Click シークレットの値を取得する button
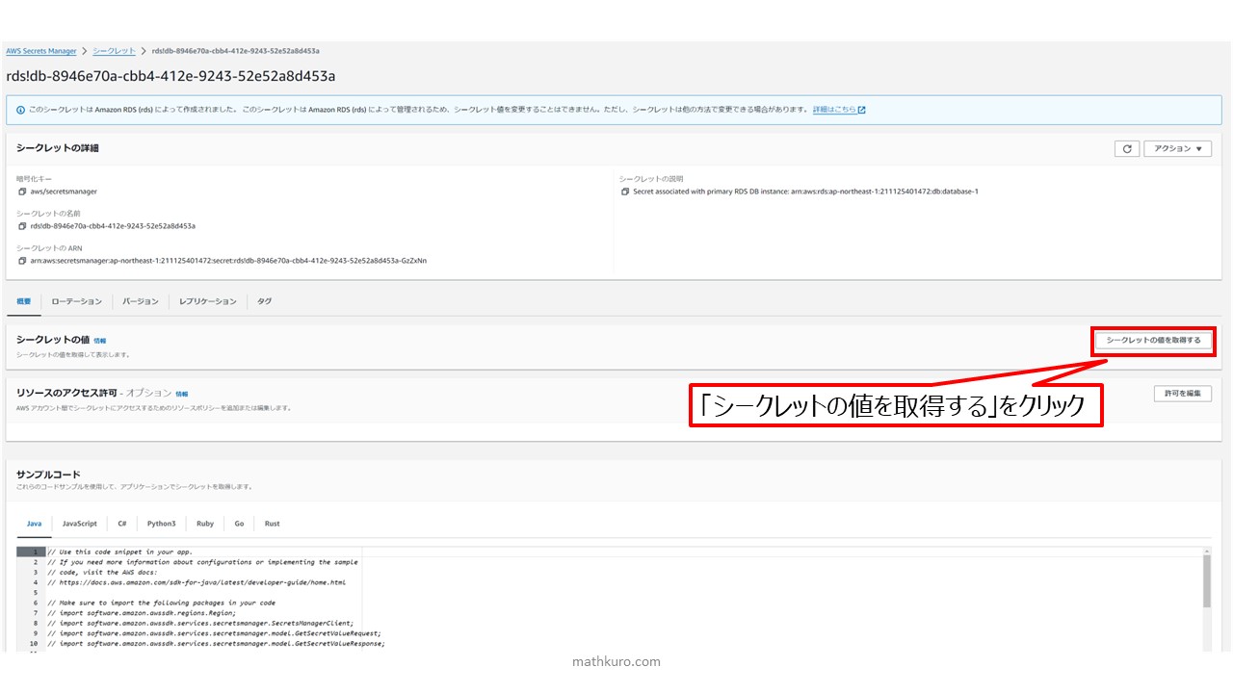1233x693 pixels. (x=1153, y=341)
